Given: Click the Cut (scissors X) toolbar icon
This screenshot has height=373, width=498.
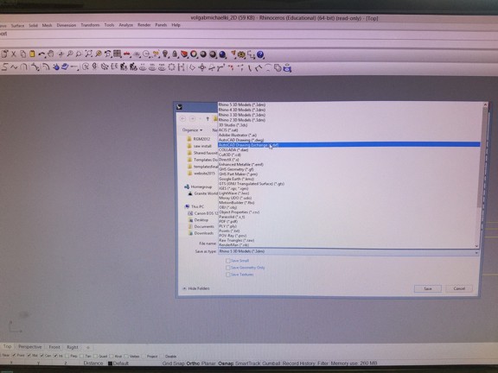Looking at the screenshot, I should coord(14,54).
